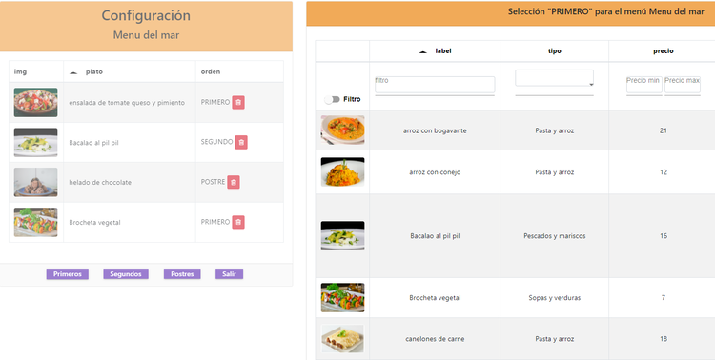This screenshot has width=715, height=360.
Task: Click arroz con conejo dish image
Action: coord(342,171)
